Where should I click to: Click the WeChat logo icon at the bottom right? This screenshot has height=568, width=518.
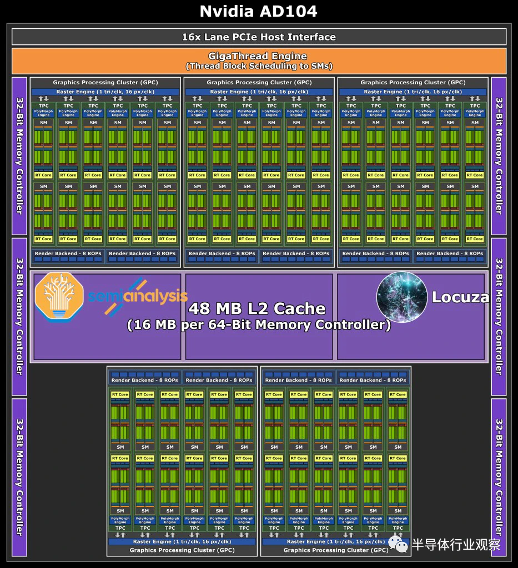click(x=398, y=545)
